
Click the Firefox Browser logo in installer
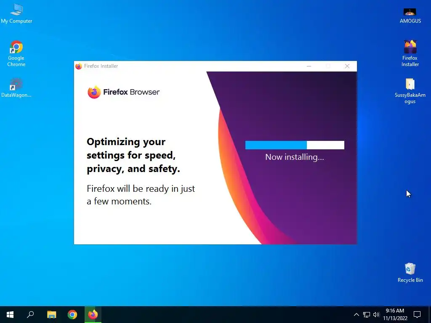point(123,92)
